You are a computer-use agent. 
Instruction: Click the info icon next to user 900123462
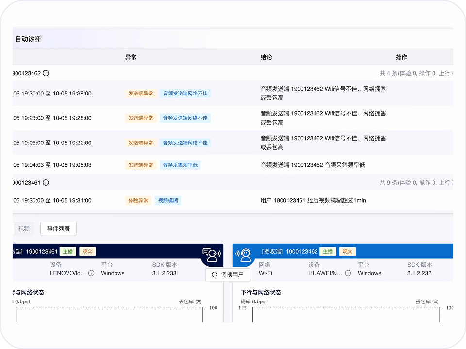pyautogui.click(x=46, y=73)
